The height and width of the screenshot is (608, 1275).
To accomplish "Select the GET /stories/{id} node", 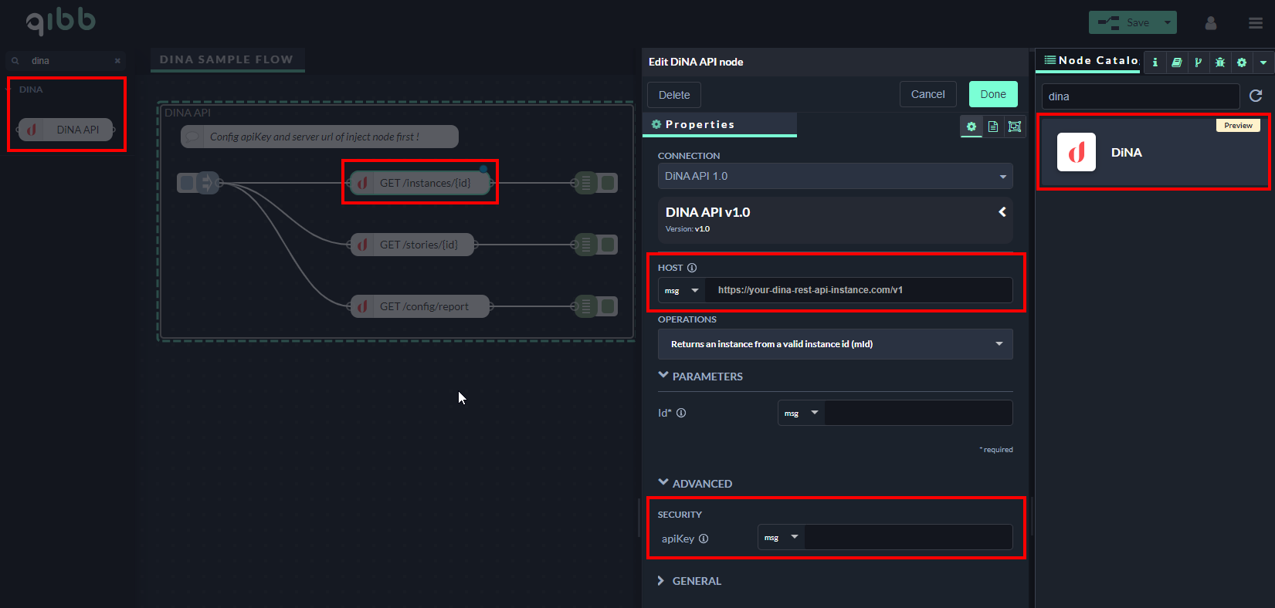I will (412, 245).
